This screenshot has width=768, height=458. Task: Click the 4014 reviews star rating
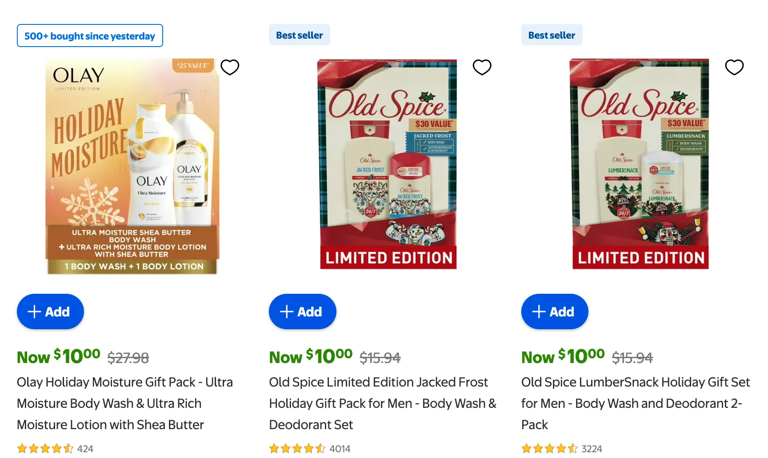coord(309,449)
